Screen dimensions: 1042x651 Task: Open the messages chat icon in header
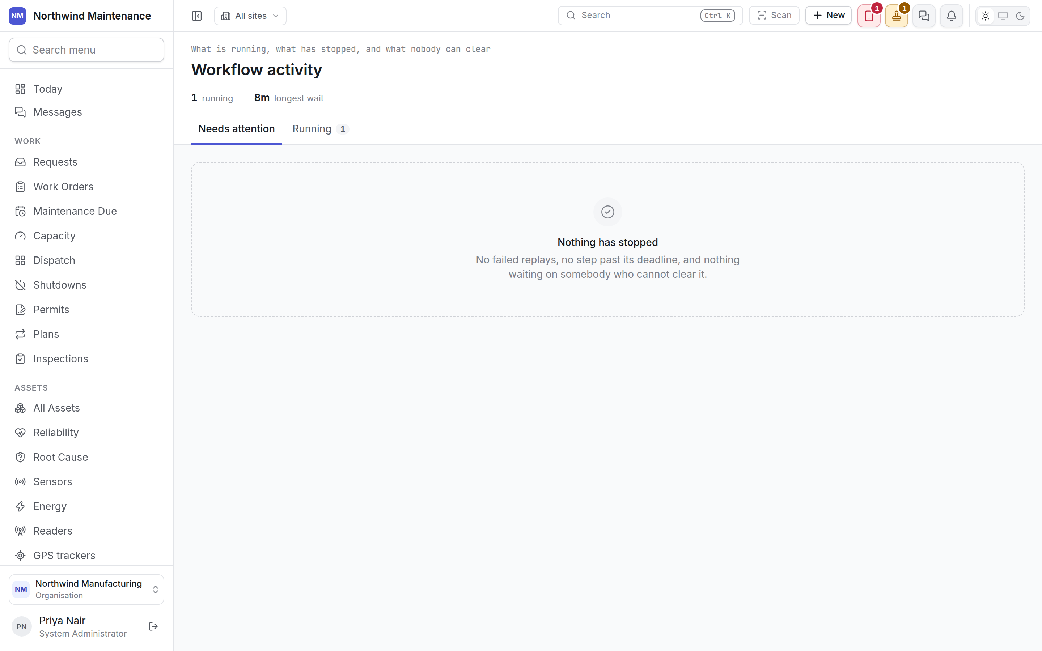click(924, 16)
